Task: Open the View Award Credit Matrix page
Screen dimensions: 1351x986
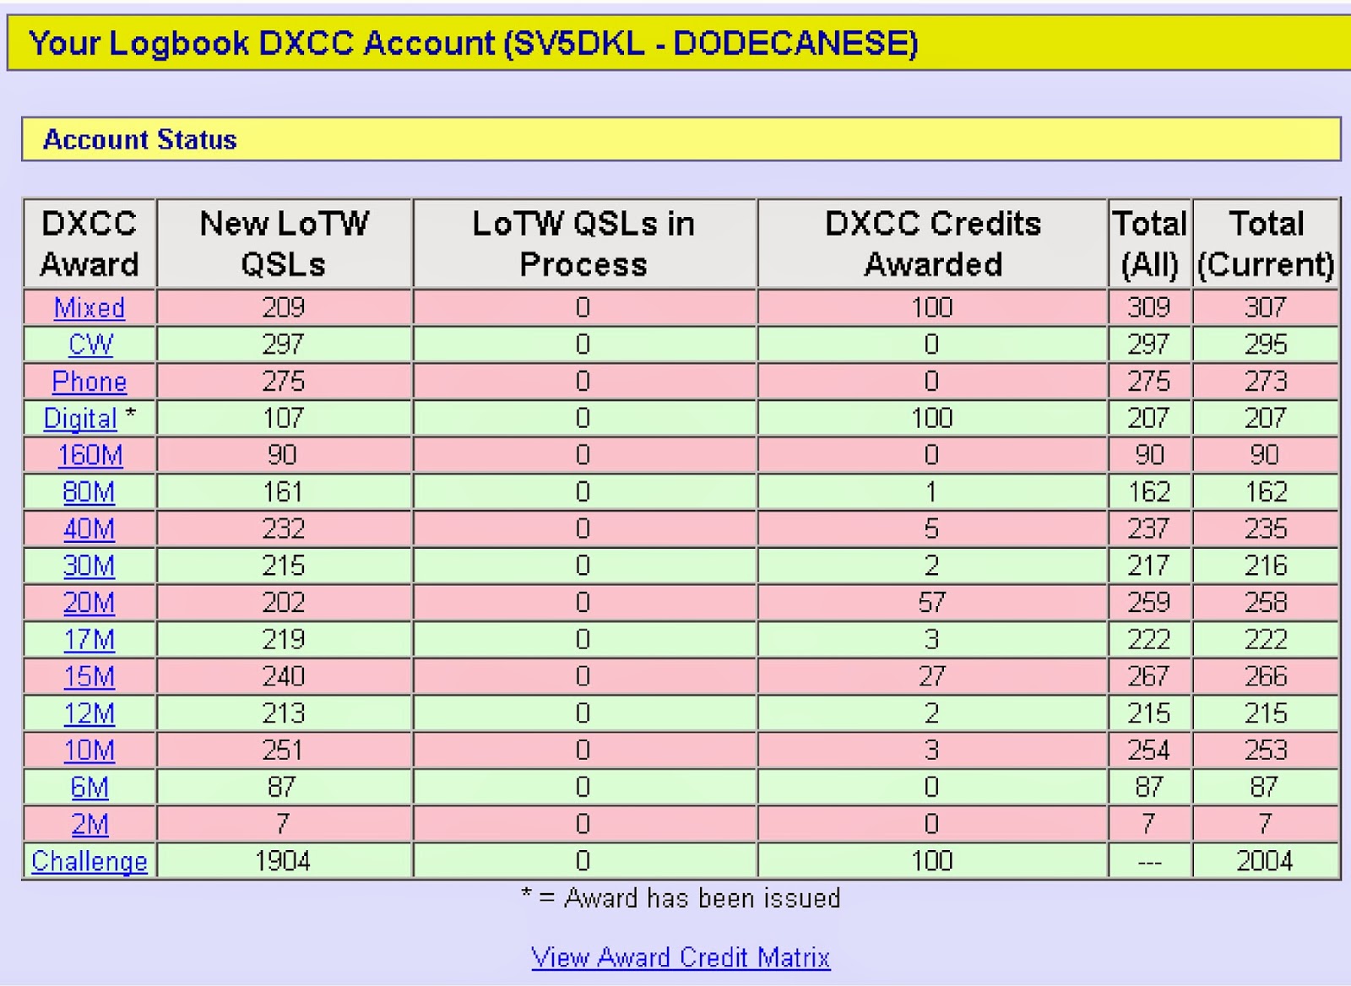Action: pos(680,957)
